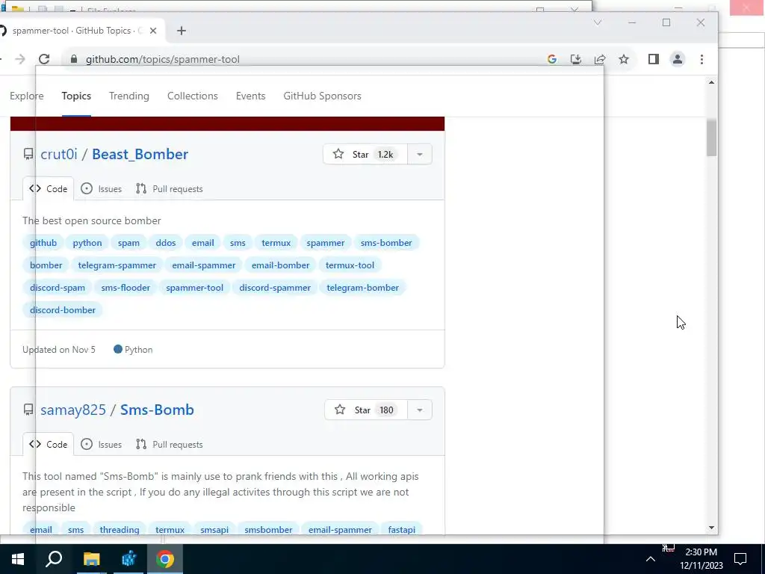
Task: Open the Windows Start menu
Action: [x=18, y=559]
